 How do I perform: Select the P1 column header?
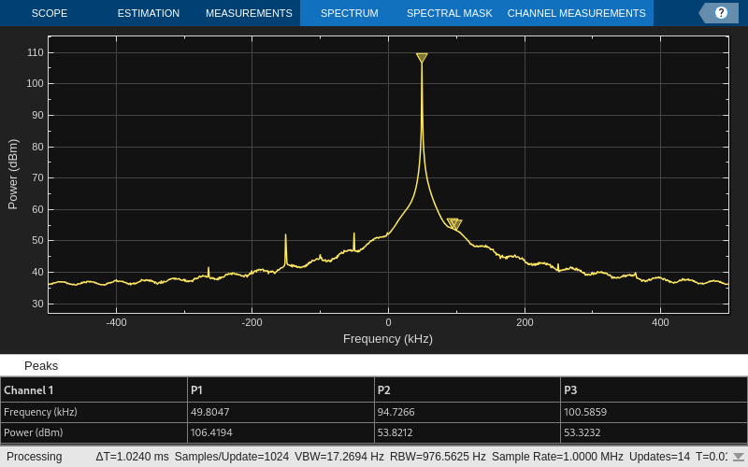(196, 389)
